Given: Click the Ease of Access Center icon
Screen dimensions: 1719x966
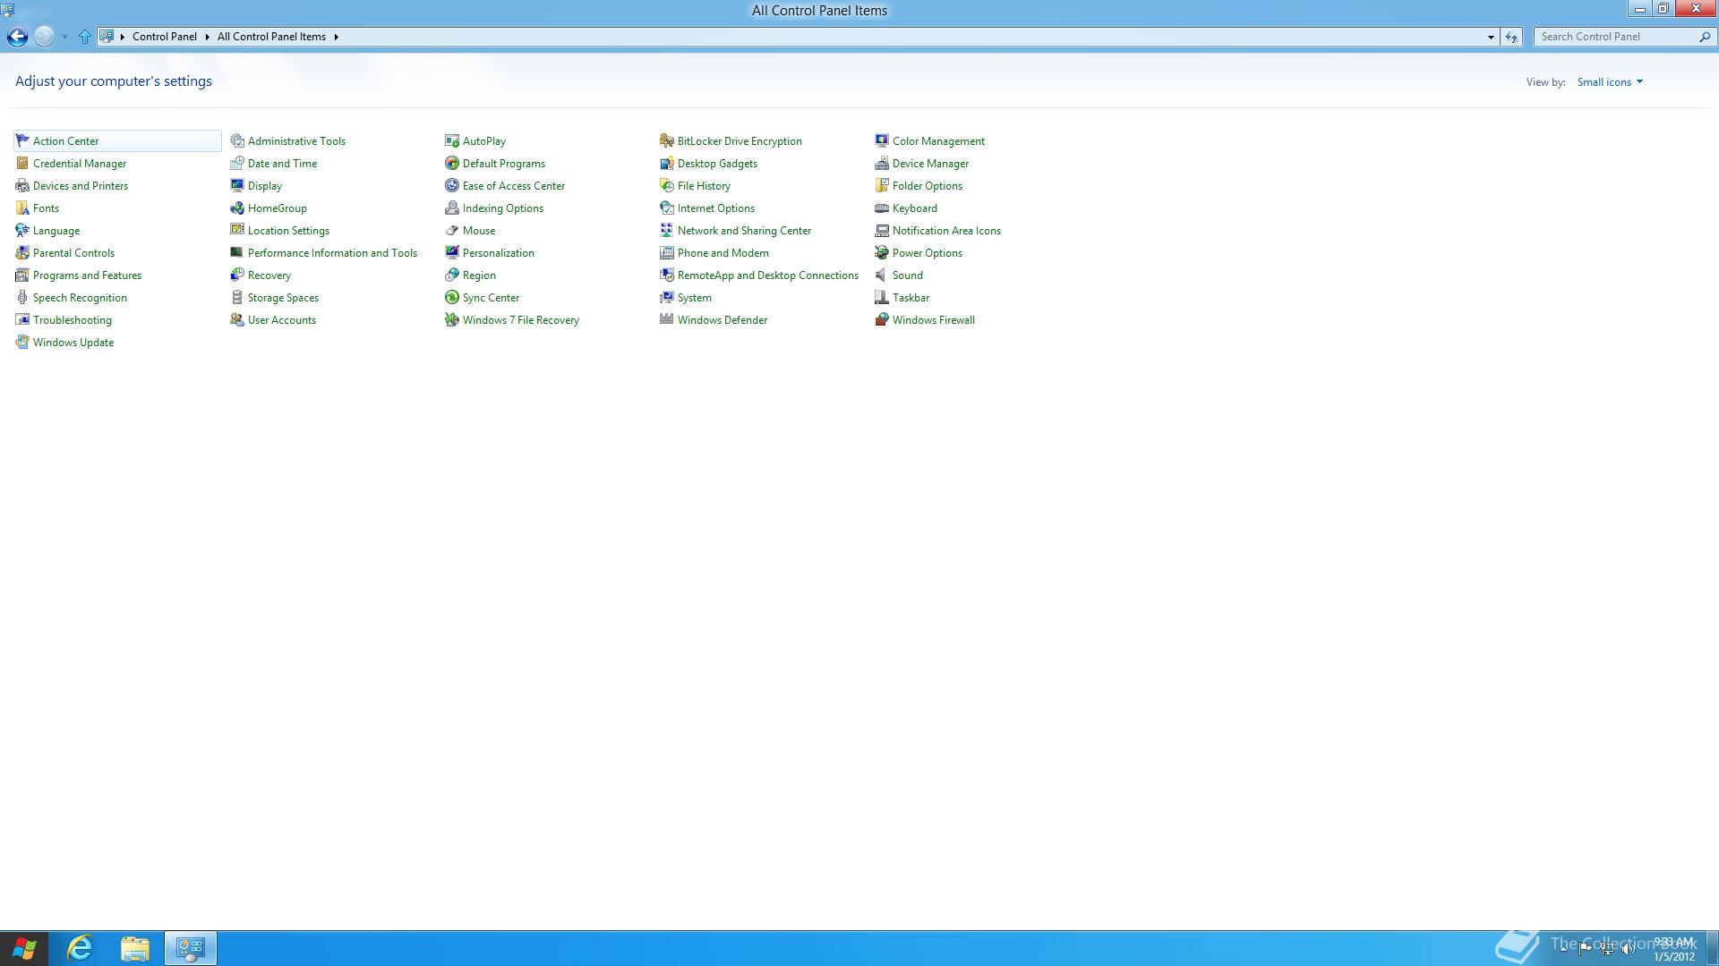Looking at the screenshot, I should (452, 185).
